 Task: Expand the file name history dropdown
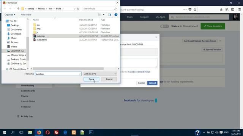(80, 74)
